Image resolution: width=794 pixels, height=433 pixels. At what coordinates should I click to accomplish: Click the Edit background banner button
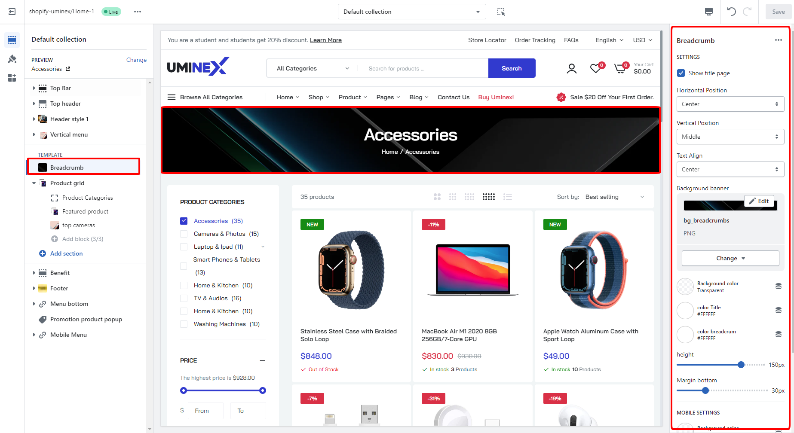pos(759,201)
